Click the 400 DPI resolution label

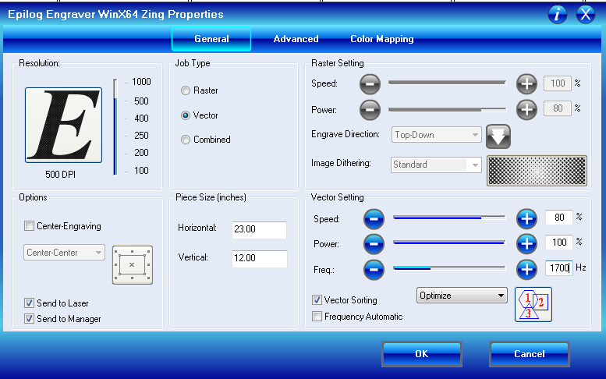(x=141, y=119)
